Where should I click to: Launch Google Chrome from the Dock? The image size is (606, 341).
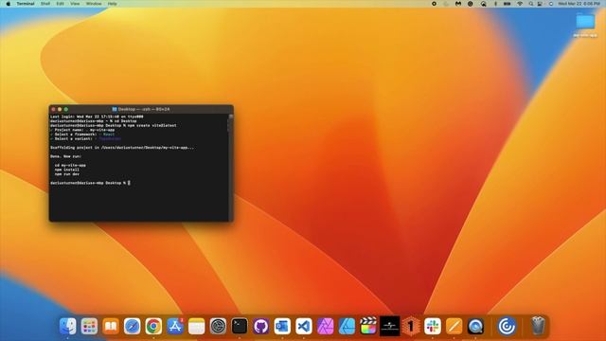click(x=153, y=326)
